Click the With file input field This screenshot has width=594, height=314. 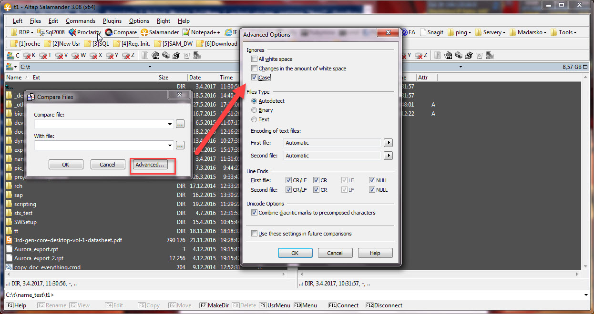[x=100, y=145]
